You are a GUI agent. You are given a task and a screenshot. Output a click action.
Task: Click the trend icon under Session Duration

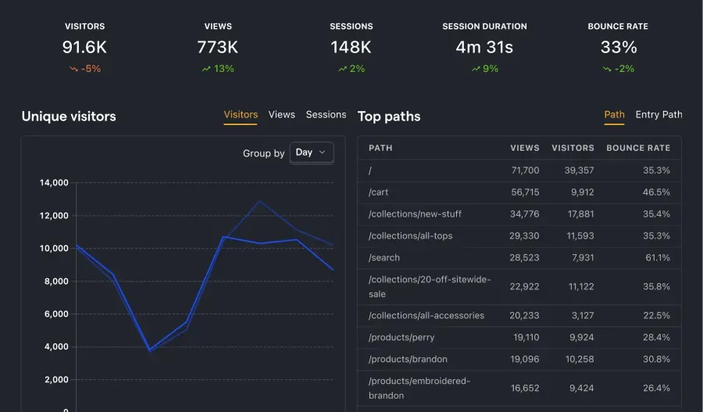click(x=476, y=69)
